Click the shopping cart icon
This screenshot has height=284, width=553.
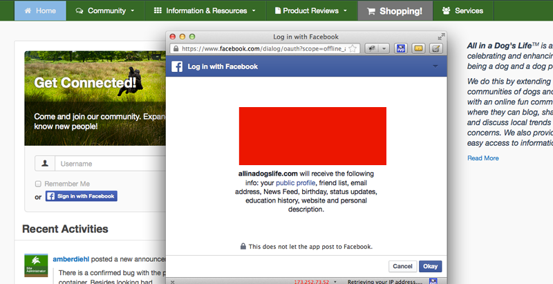[x=371, y=11]
